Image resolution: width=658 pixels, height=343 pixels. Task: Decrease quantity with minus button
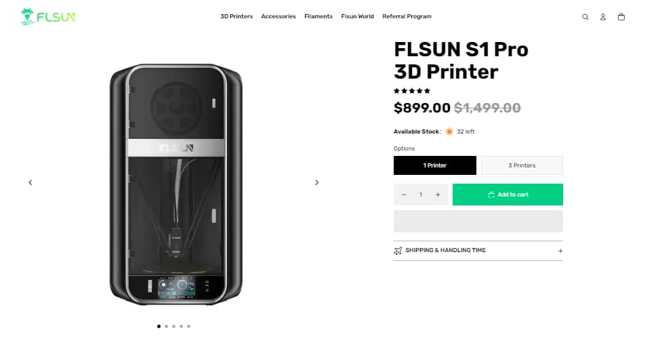(404, 195)
